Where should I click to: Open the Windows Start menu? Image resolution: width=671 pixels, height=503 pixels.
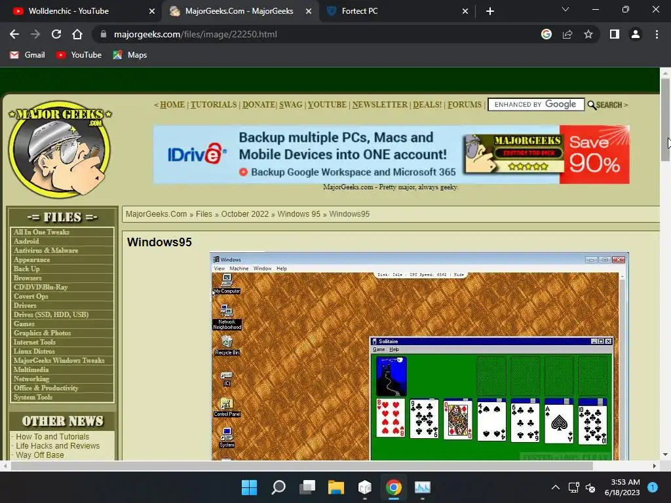[x=250, y=487]
